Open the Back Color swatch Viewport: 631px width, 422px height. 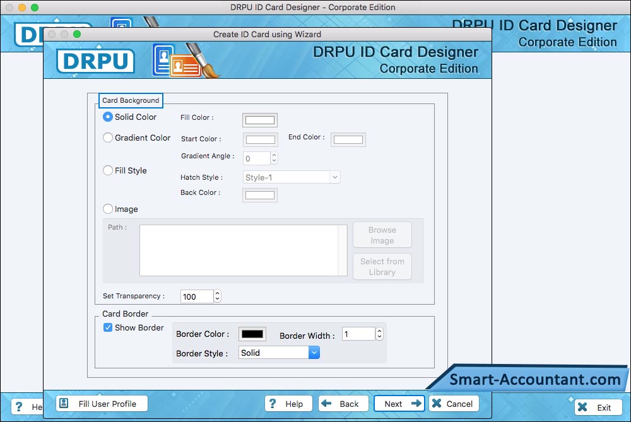pos(260,195)
